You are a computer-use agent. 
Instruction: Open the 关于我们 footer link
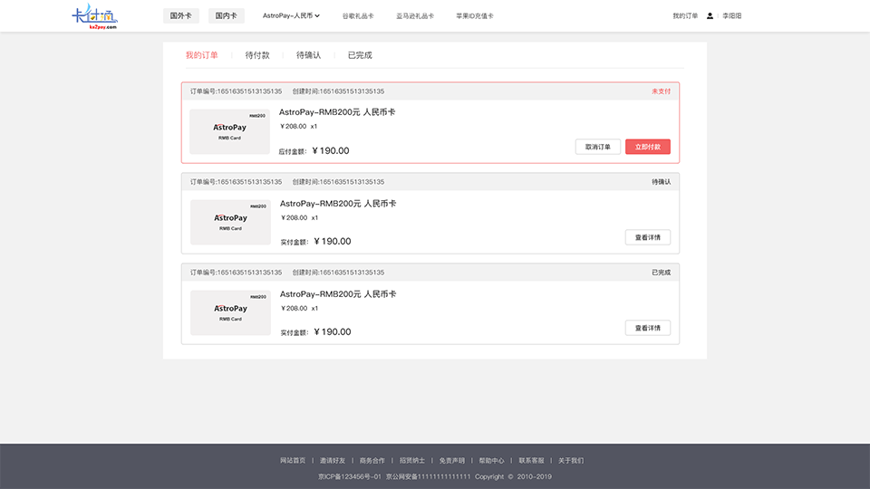571,461
